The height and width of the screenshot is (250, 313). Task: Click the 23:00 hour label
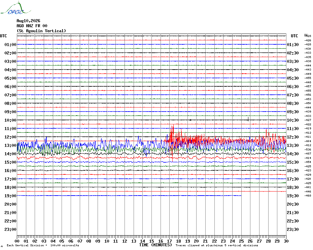pyautogui.click(x=10, y=229)
